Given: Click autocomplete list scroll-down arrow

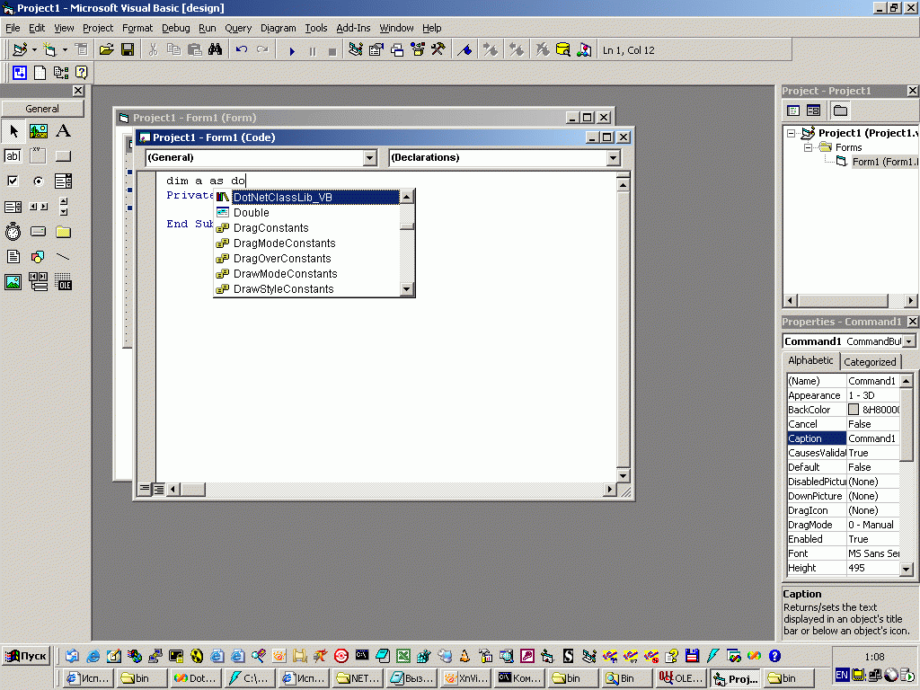Looking at the screenshot, I should pyautogui.click(x=407, y=288).
